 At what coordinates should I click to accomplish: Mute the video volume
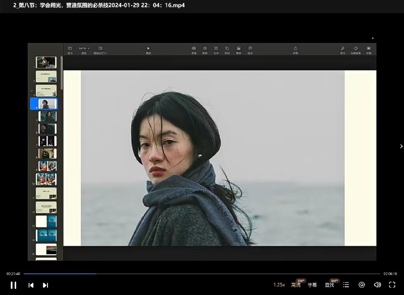pyautogui.click(x=377, y=285)
